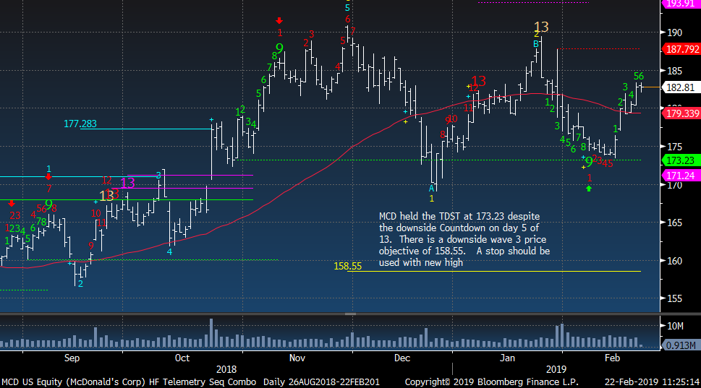Screen dimensions: 701x388
Task: Click the 0.913M volume value tag
Action: coord(681,345)
